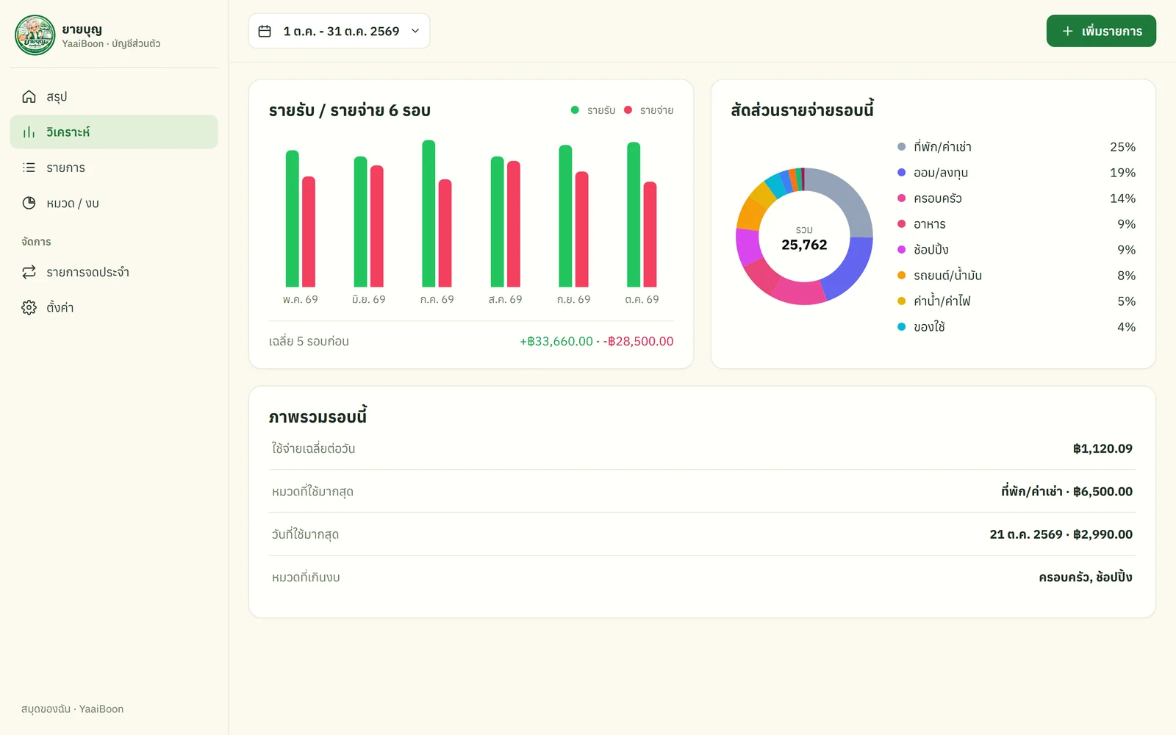Open the 1 ต.ค. - 31 ต.ค. 2569 date dropdown
Image resolution: width=1176 pixels, height=735 pixels.
click(339, 31)
